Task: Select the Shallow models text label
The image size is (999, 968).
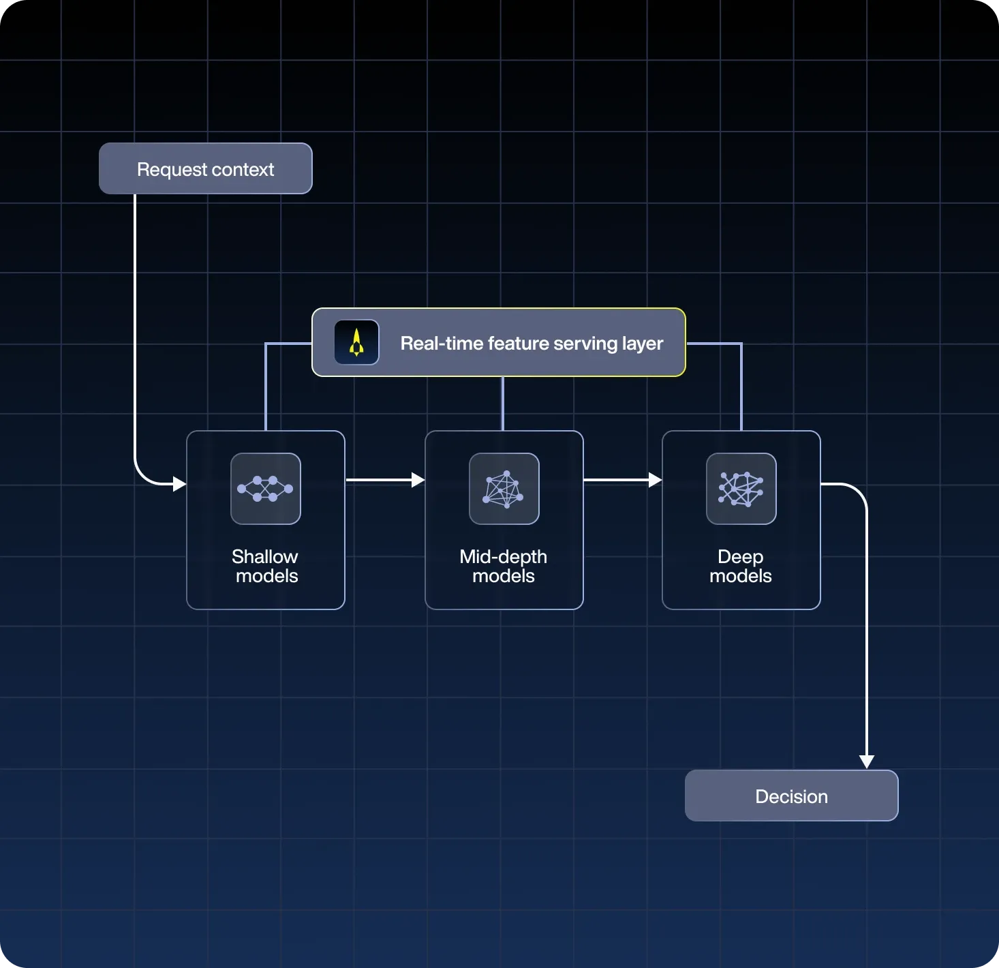Action: [266, 566]
